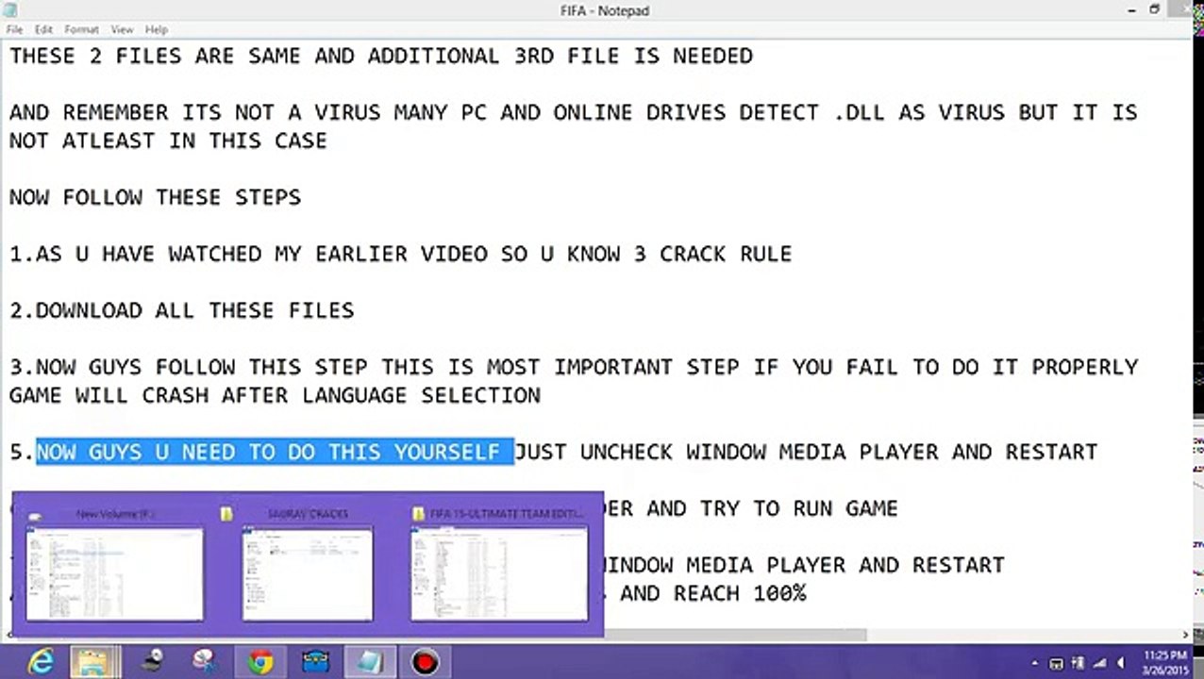The image size is (1204, 679).
Task: Click the File Explorer taskbar icon
Action: pyautogui.click(x=94, y=662)
